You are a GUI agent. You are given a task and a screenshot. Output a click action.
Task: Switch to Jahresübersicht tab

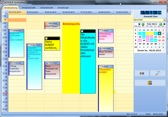coord(47,8)
